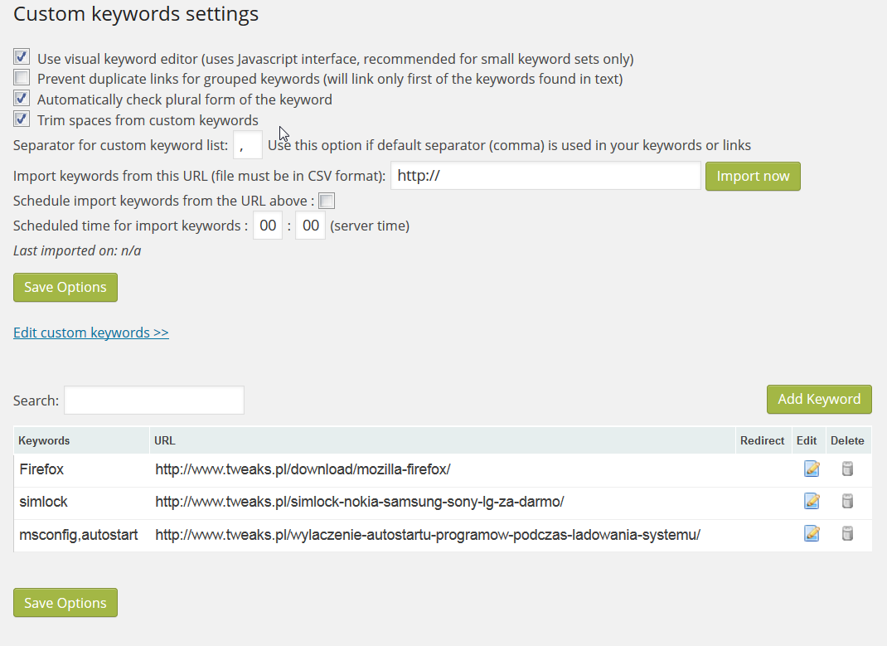Select the simlock keyword cell
The width and height of the screenshot is (887, 646).
[x=82, y=503]
